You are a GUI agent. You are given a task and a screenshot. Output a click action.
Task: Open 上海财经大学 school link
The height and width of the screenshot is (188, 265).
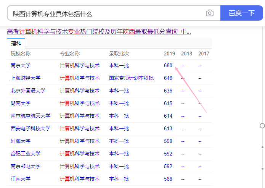pos(26,78)
